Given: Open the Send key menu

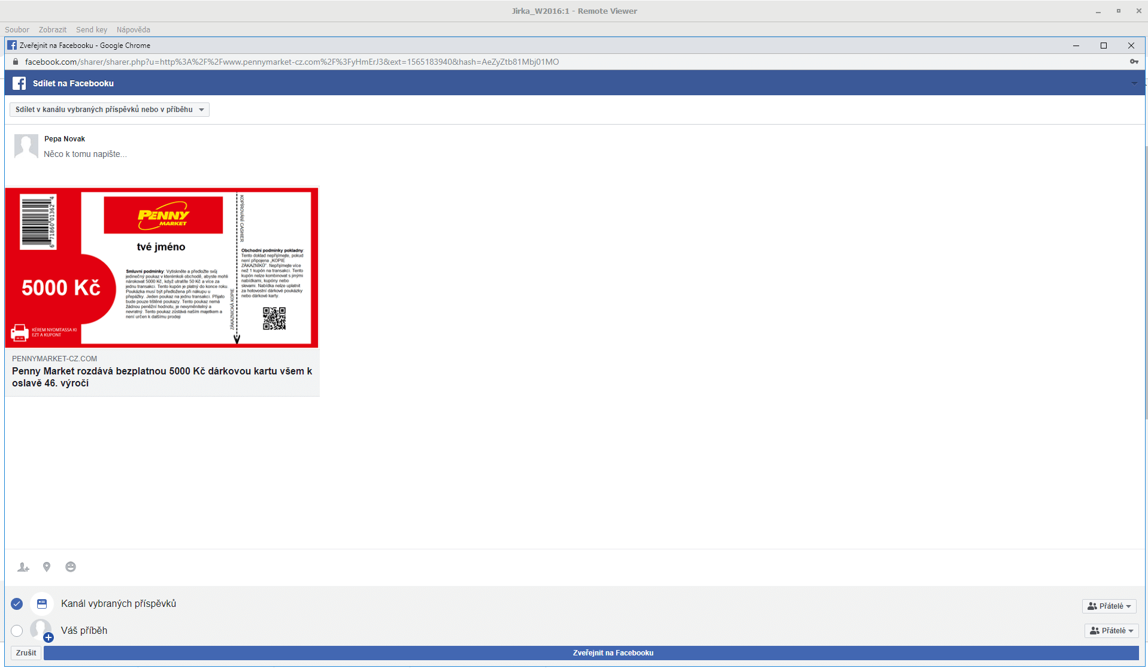Looking at the screenshot, I should click(92, 29).
